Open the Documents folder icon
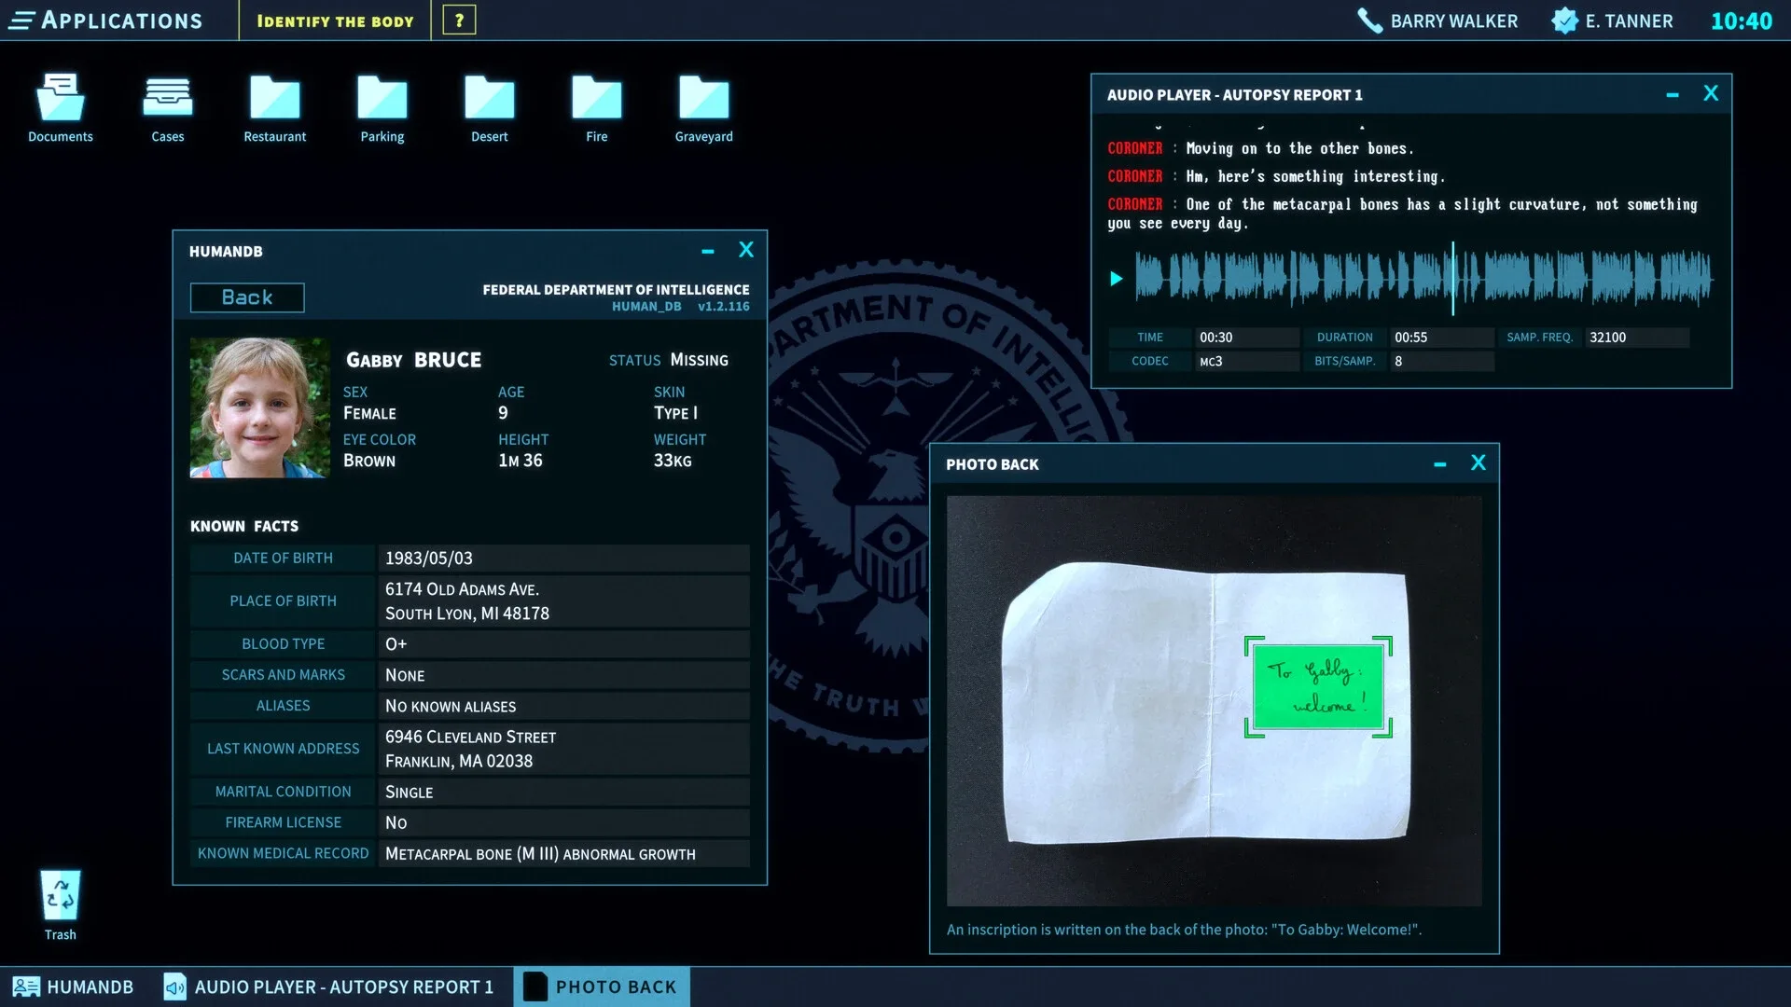Viewport: 1791px width, 1007px height. (x=61, y=99)
